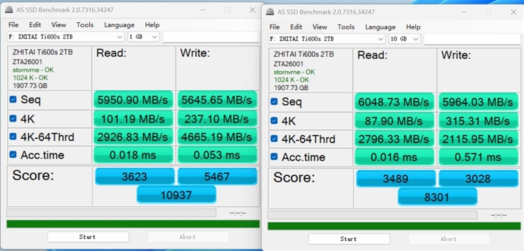
Task: Click access time value 0.016 ms
Action: click(394, 156)
